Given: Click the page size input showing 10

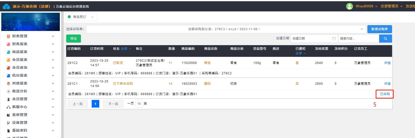Looking at the screenshot, I should pos(139,104).
